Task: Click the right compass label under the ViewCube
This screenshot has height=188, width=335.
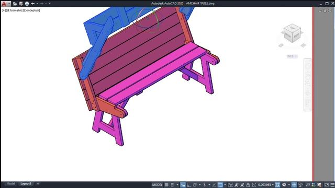Action: coord(303,45)
